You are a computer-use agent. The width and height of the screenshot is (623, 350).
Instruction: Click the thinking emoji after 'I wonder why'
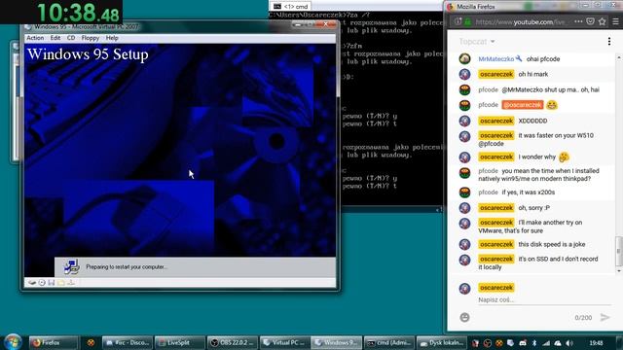(564, 157)
